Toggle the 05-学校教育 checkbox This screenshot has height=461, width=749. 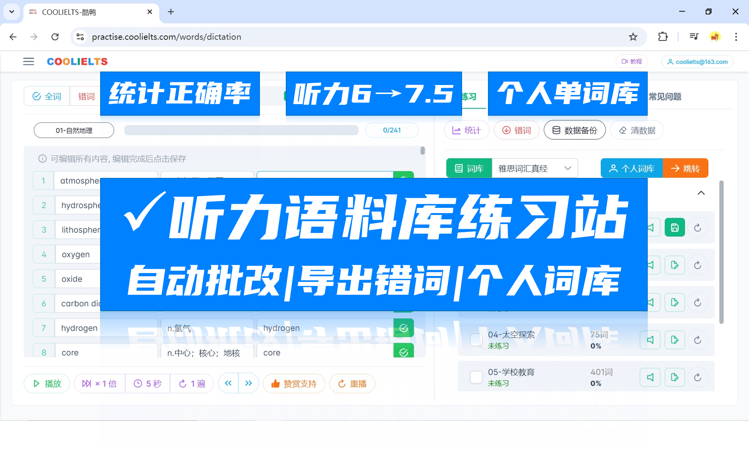pos(476,377)
